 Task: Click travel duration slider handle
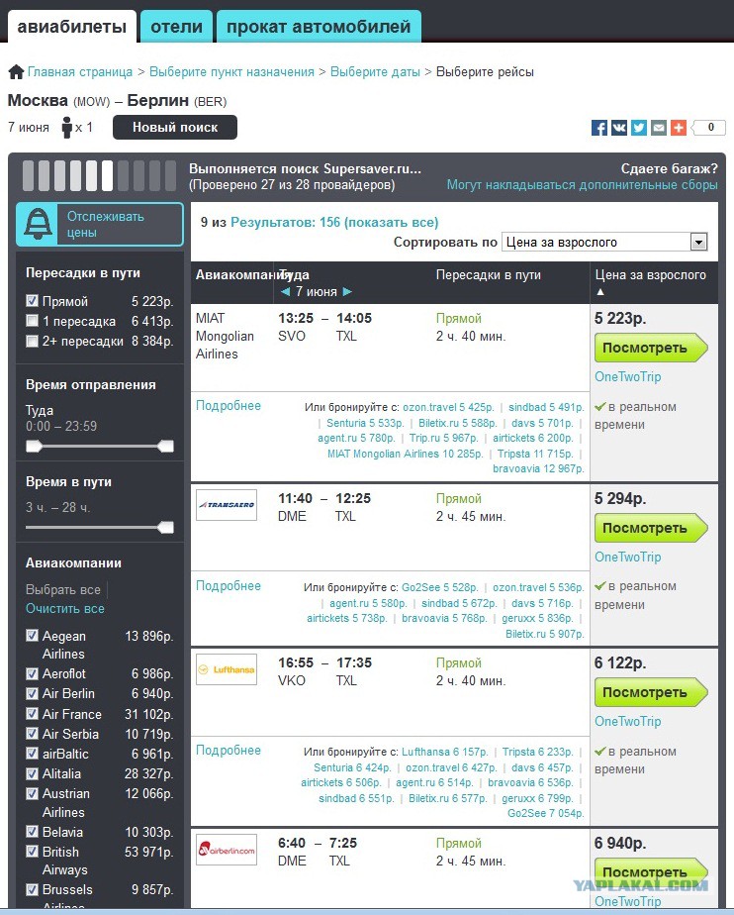coord(165,528)
